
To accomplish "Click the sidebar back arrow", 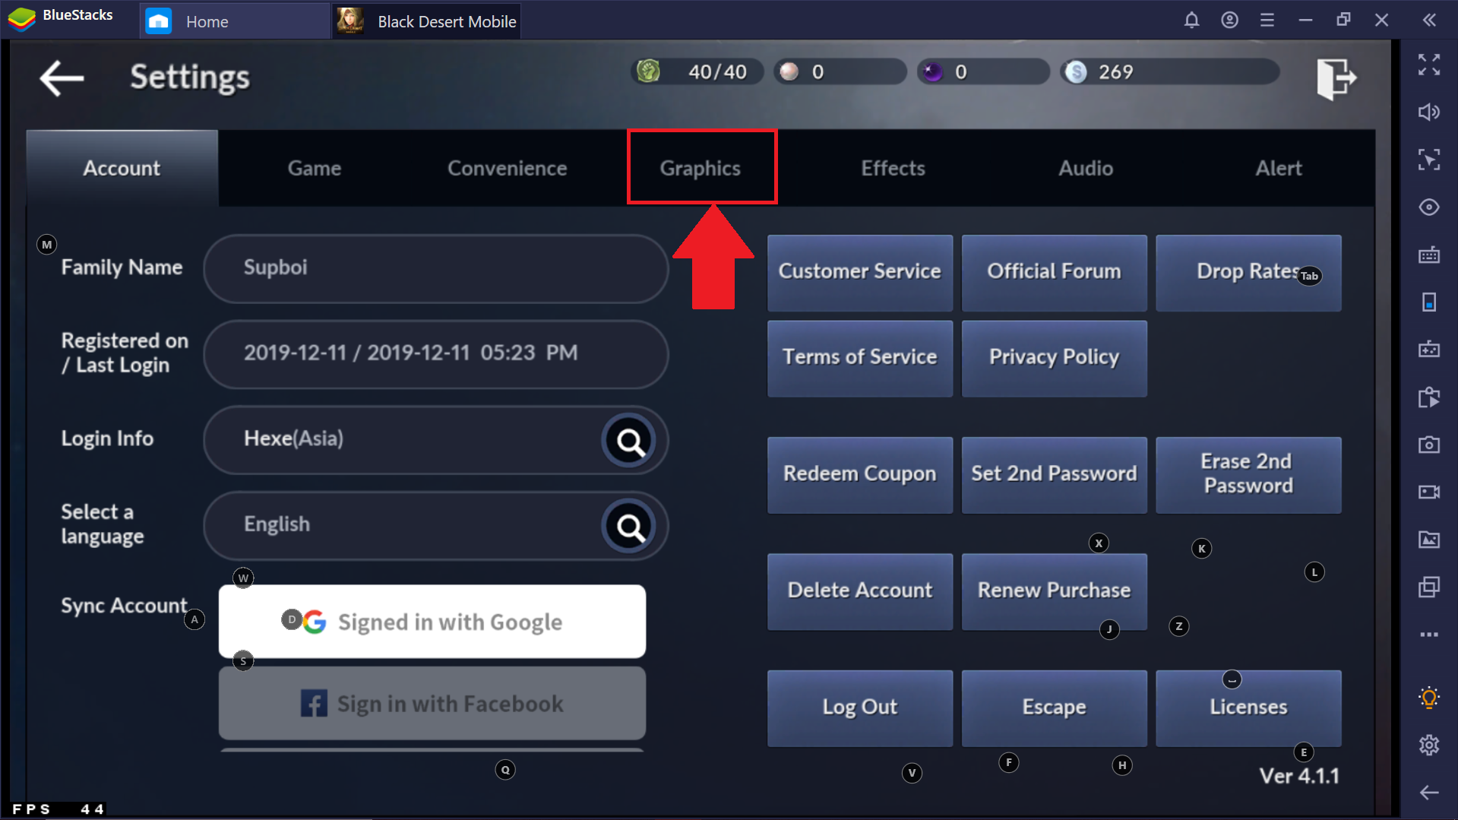I will (x=1429, y=793).
